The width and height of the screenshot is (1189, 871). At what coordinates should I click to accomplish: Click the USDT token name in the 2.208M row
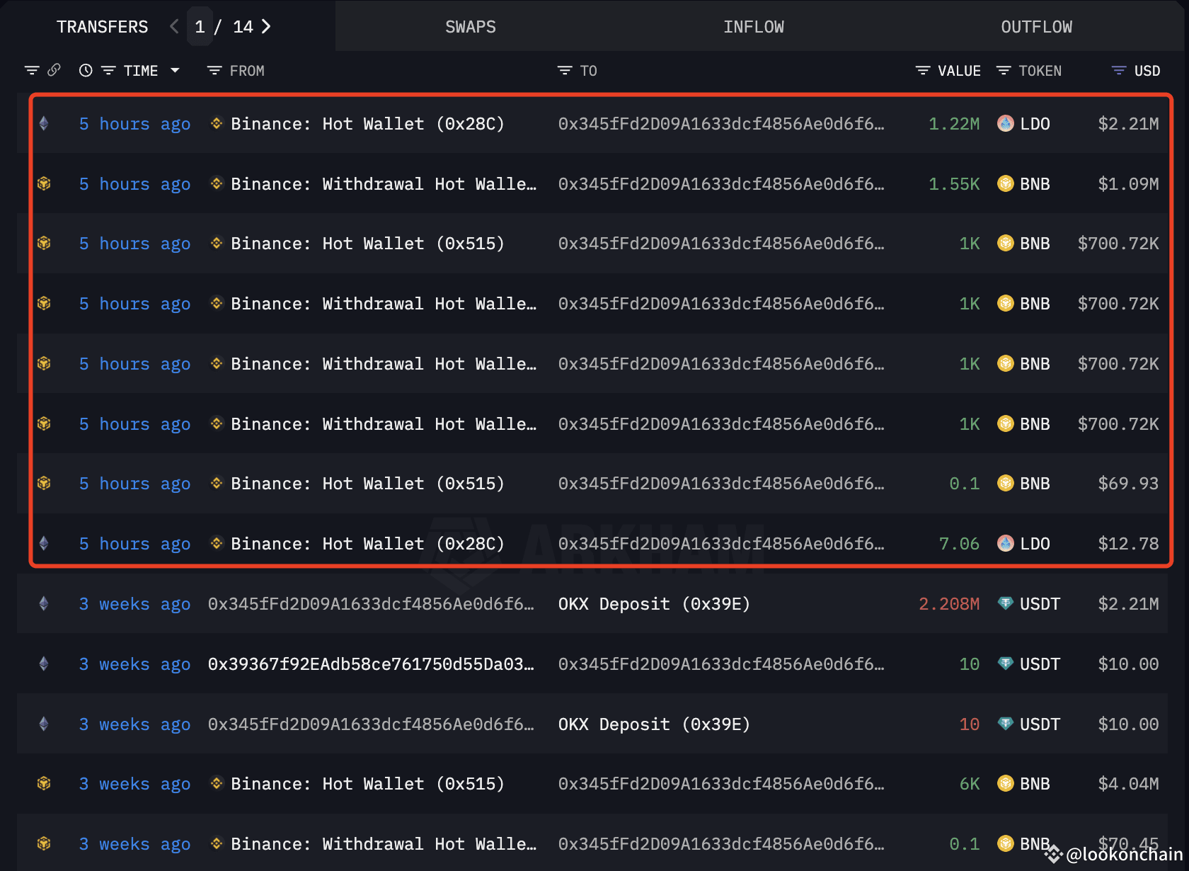[x=1040, y=604]
